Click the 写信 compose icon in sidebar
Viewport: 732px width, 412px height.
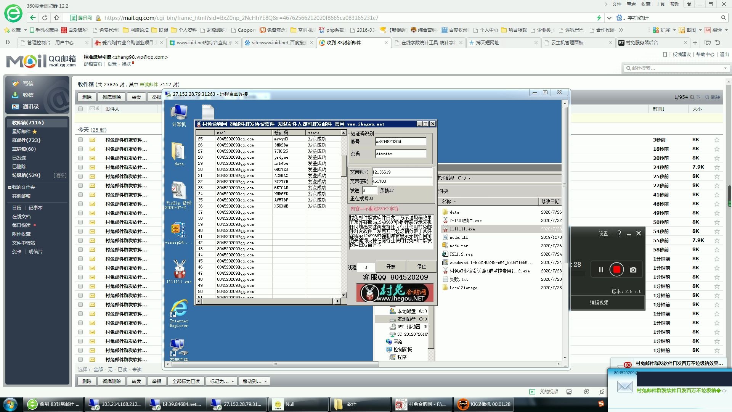(x=16, y=84)
